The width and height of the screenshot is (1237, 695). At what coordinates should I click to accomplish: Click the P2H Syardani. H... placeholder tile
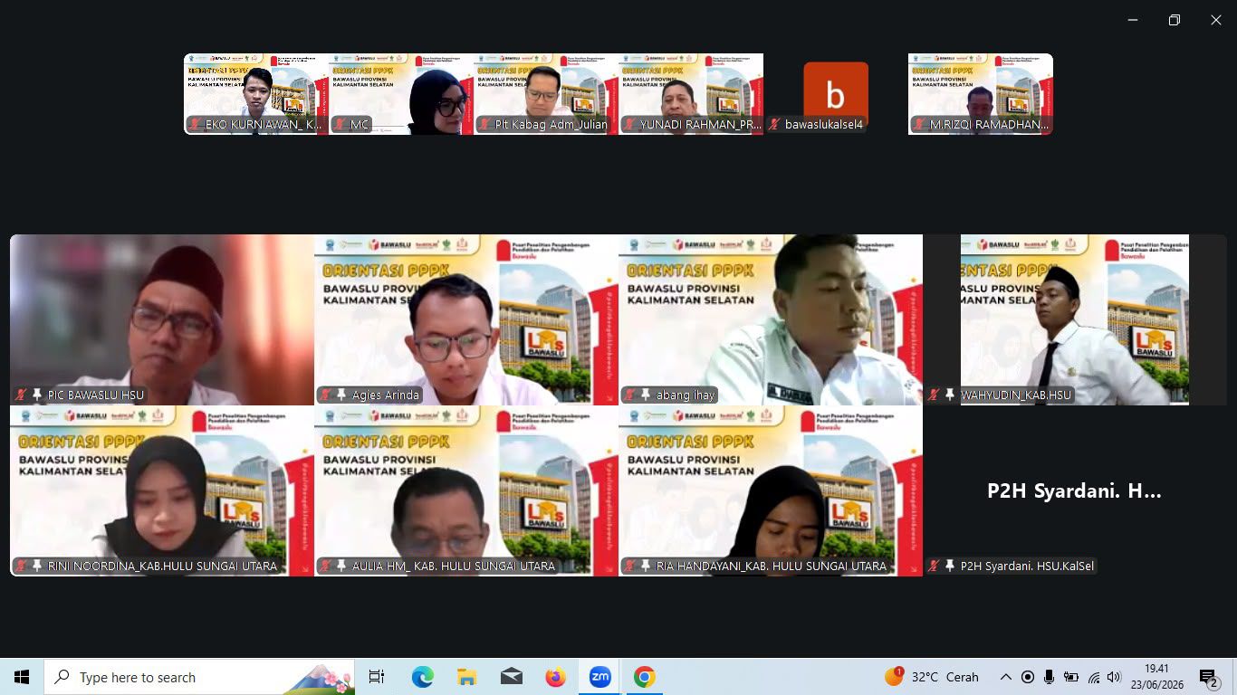click(1075, 490)
